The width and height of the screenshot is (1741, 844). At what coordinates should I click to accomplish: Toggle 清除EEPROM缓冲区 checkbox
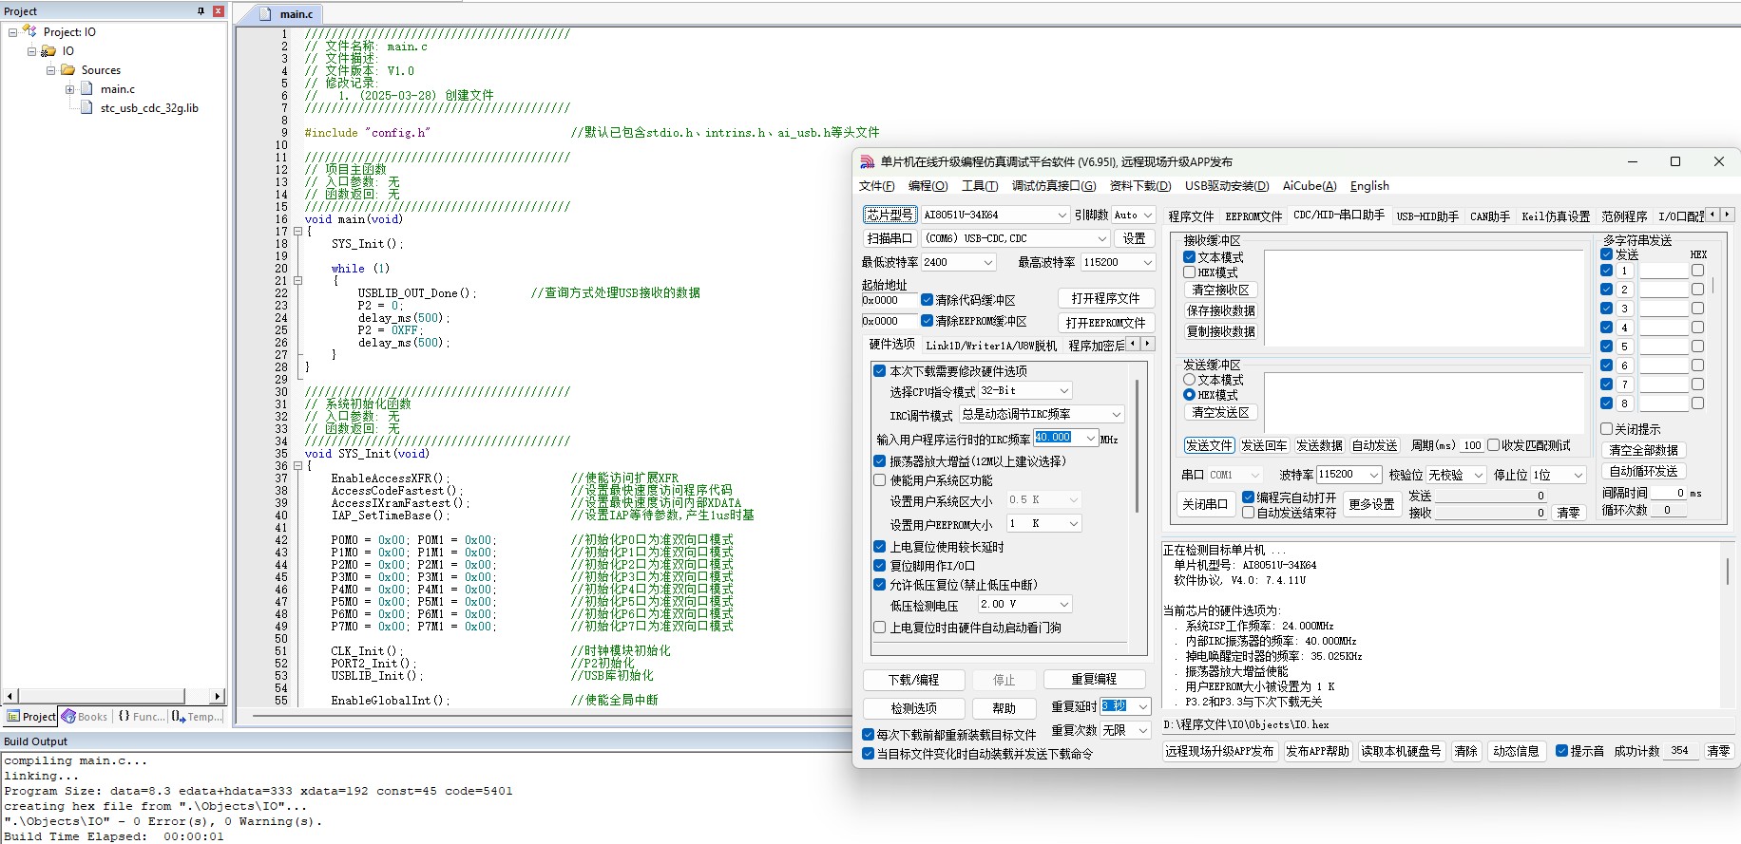click(927, 321)
